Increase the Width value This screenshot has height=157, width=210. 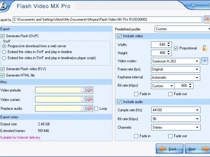coord(169,43)
